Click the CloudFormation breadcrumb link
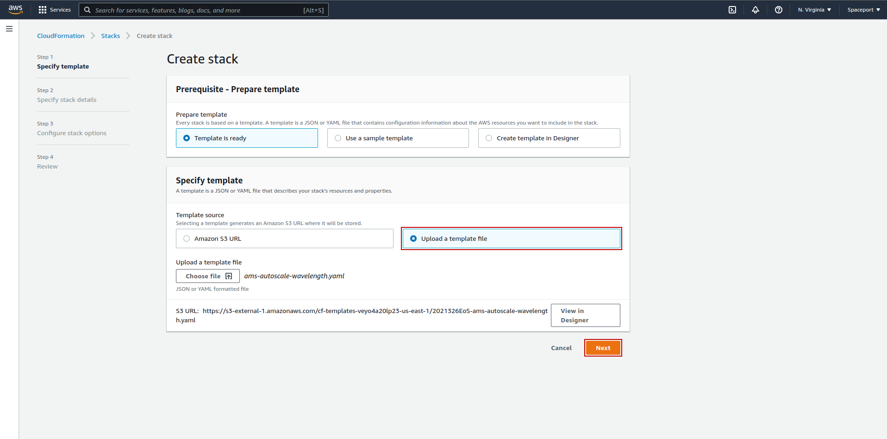Viewport: 887px width, 439px height. coord(61,36)
